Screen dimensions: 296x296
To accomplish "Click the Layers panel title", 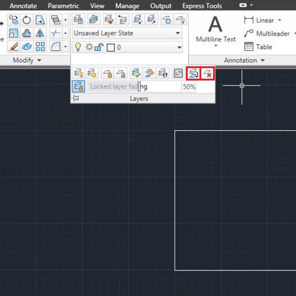I will coord(139,98).
